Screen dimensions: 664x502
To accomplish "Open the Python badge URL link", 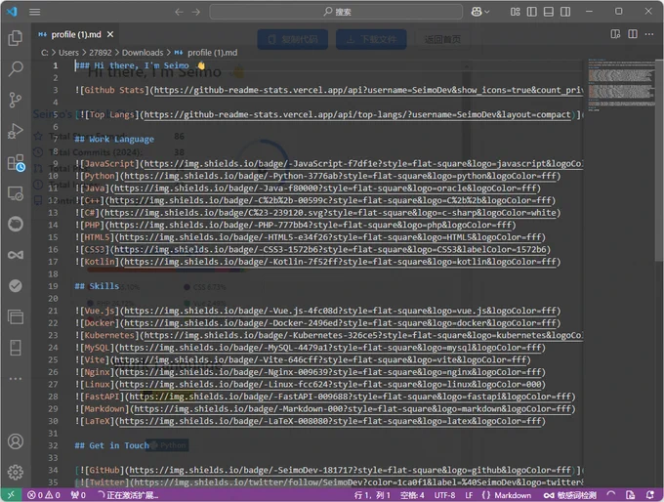I will 341,176.
